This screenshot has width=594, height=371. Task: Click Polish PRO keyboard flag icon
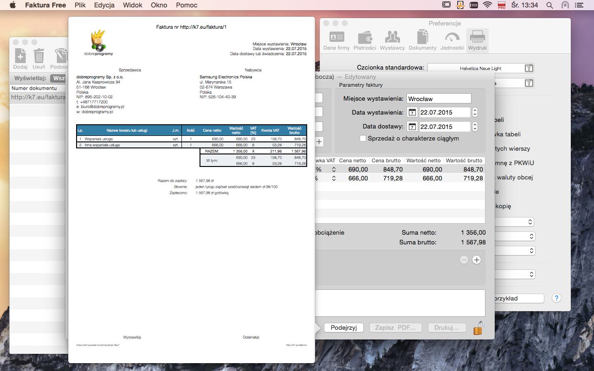point(501,5)
